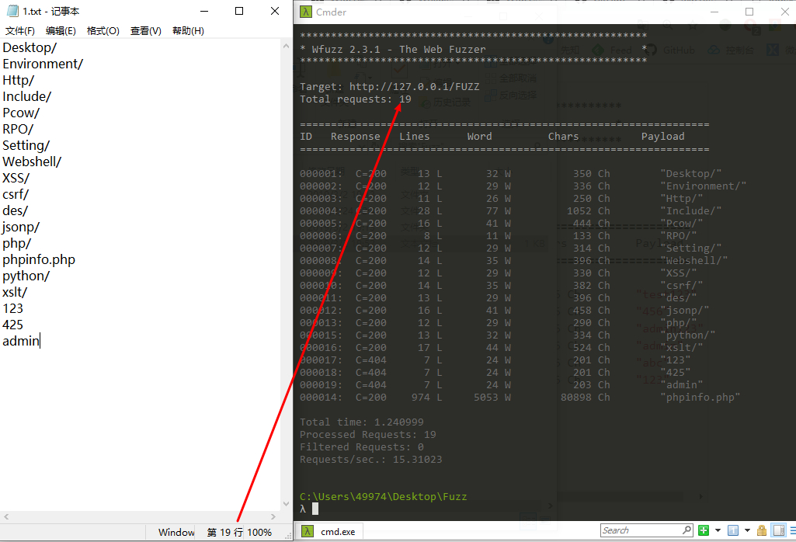Maximize the Notepad window
The height and width of the screenshot is (542, 796).
(239, 11)
